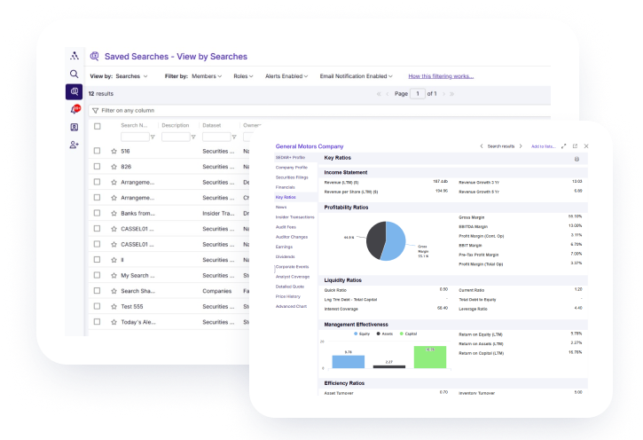Open the Roles filter dropdown
643x440 pixels.
pyautogui.click(x=243, y=76)
